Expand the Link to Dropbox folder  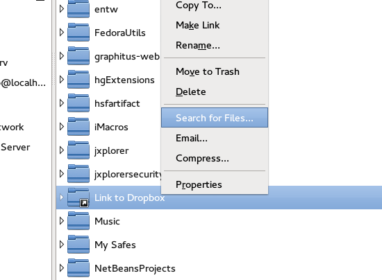(62, 198)
